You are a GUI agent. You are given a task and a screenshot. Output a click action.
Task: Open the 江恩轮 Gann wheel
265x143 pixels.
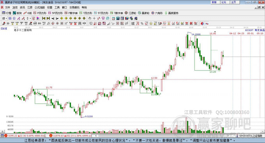(x=130, y=13)
